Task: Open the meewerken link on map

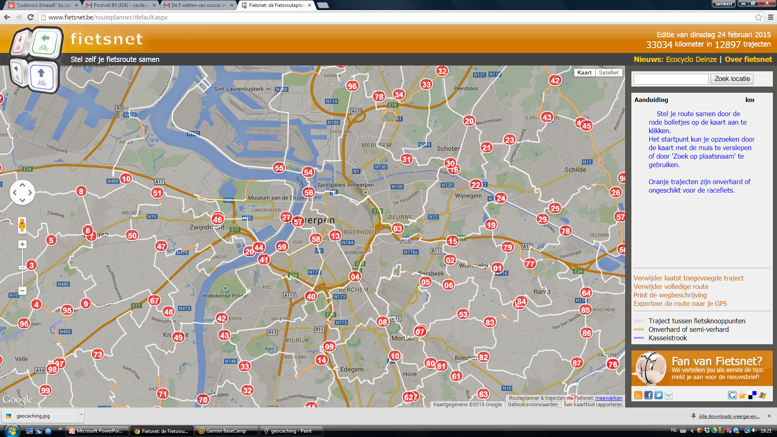Action: [x=608, y=398]
